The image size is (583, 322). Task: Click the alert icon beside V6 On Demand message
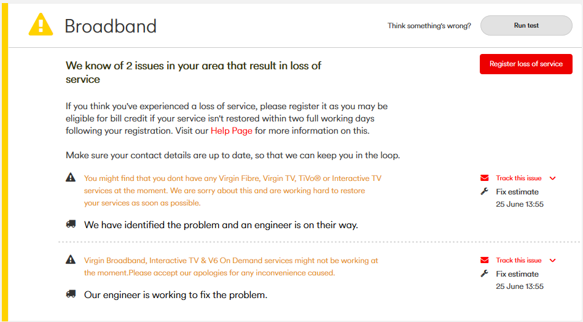pyautogui.click(x=71, y=260)
